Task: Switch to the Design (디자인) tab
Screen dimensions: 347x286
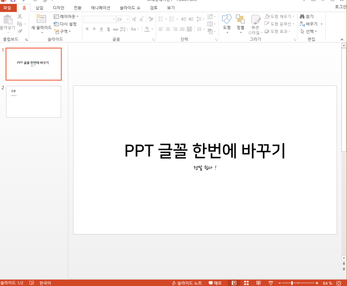Action: (x=59, y=8)
